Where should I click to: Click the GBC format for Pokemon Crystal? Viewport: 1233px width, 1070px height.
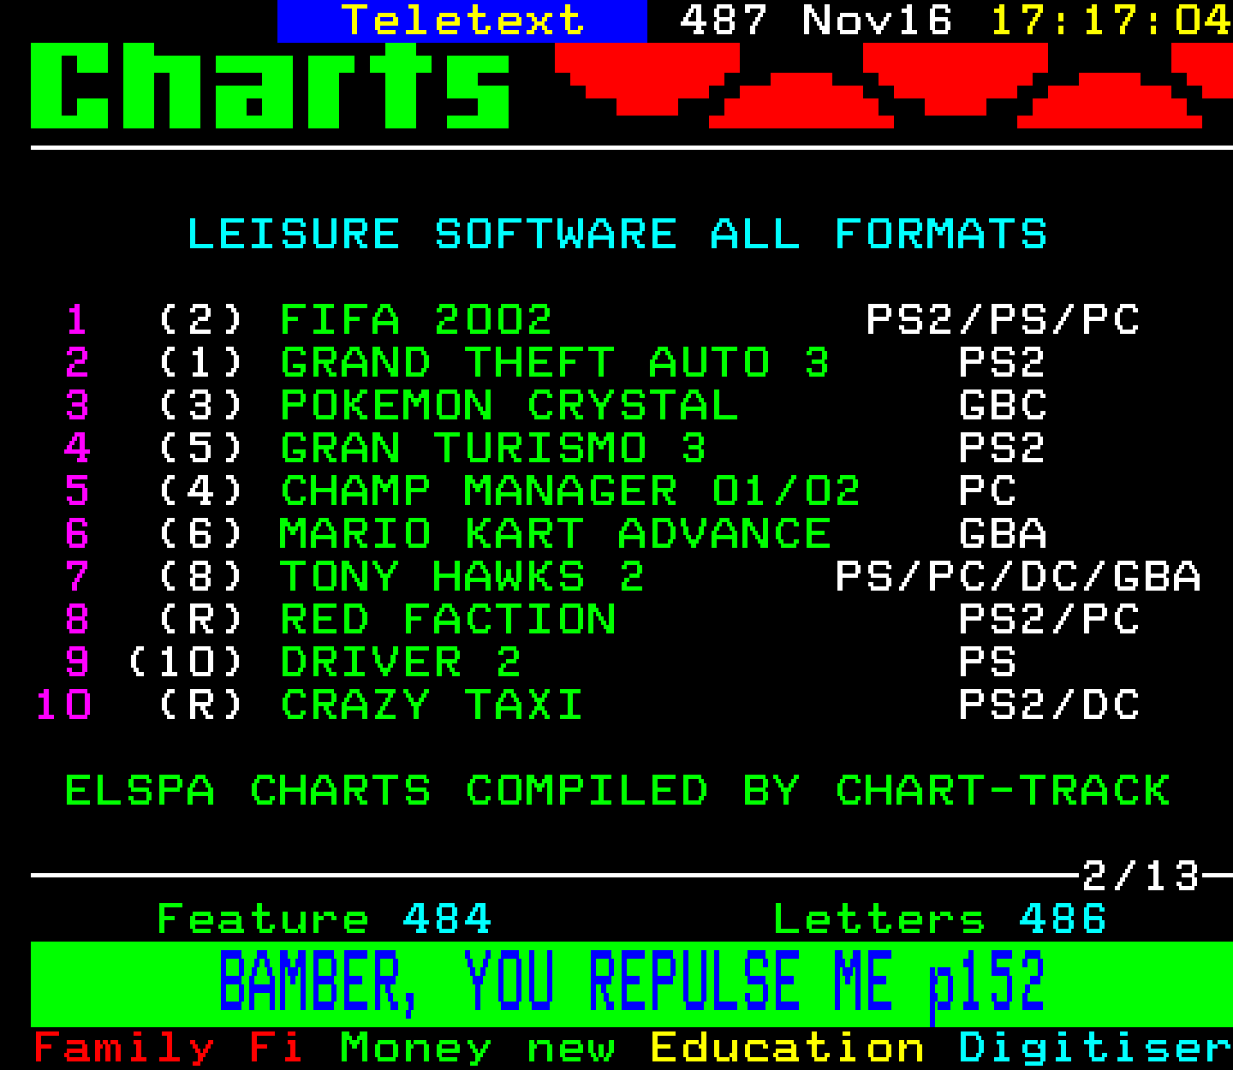point(1003,406)
